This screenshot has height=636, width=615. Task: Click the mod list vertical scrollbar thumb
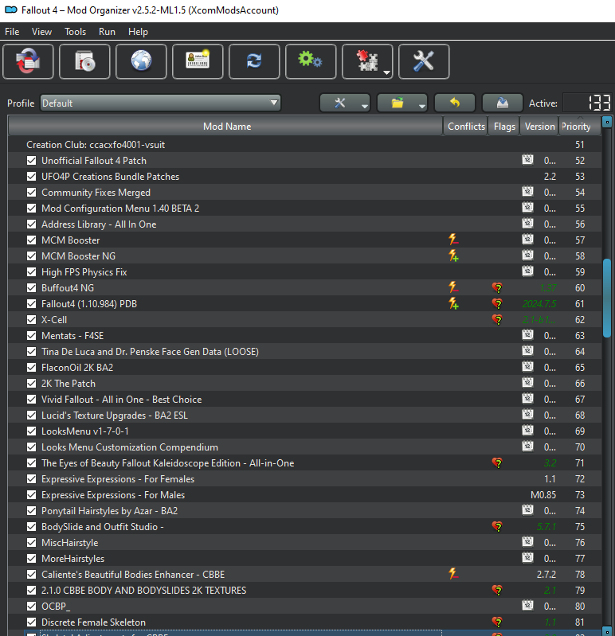(x=607, y=298)
